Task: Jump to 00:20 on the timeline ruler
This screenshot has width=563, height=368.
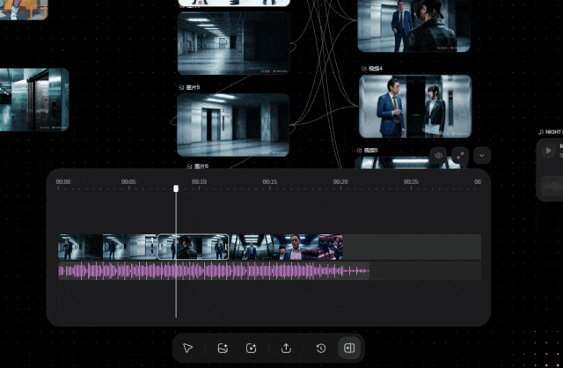Action: [x=340, y=182]
